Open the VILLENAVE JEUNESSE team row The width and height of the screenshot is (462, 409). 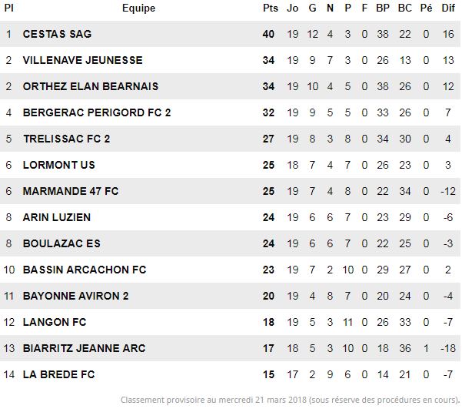230,60
